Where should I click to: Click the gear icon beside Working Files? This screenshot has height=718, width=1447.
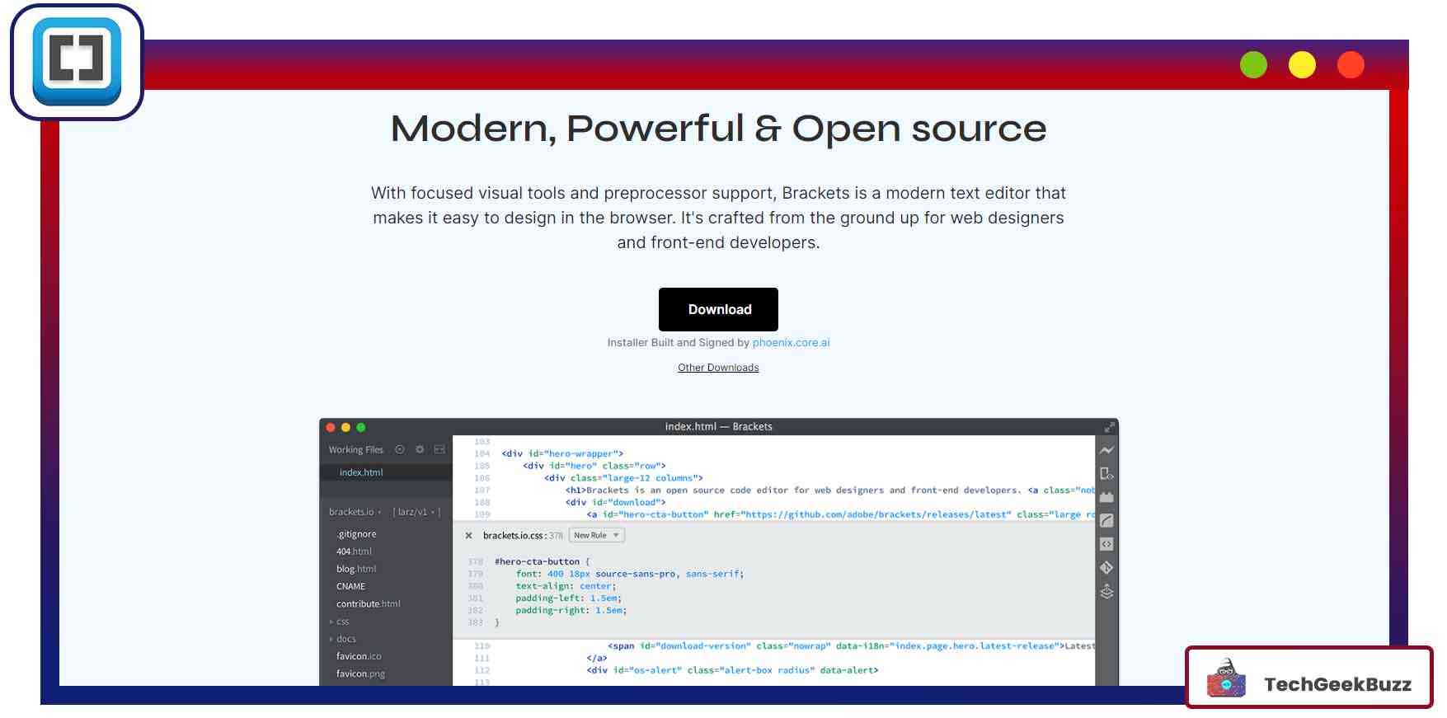420,449
